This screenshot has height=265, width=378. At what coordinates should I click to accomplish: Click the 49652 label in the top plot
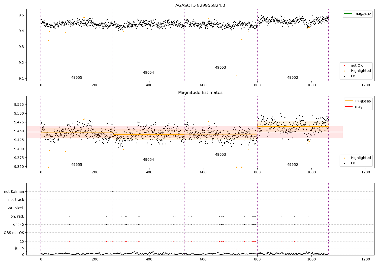pyautogui.click(x=293, y=78)
